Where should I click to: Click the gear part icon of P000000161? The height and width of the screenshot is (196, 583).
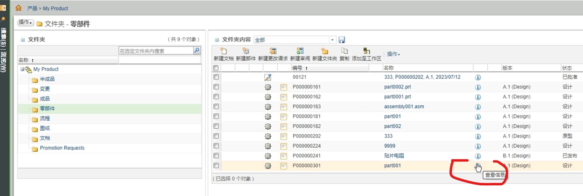pyautogui.click(x=268, y=87)
